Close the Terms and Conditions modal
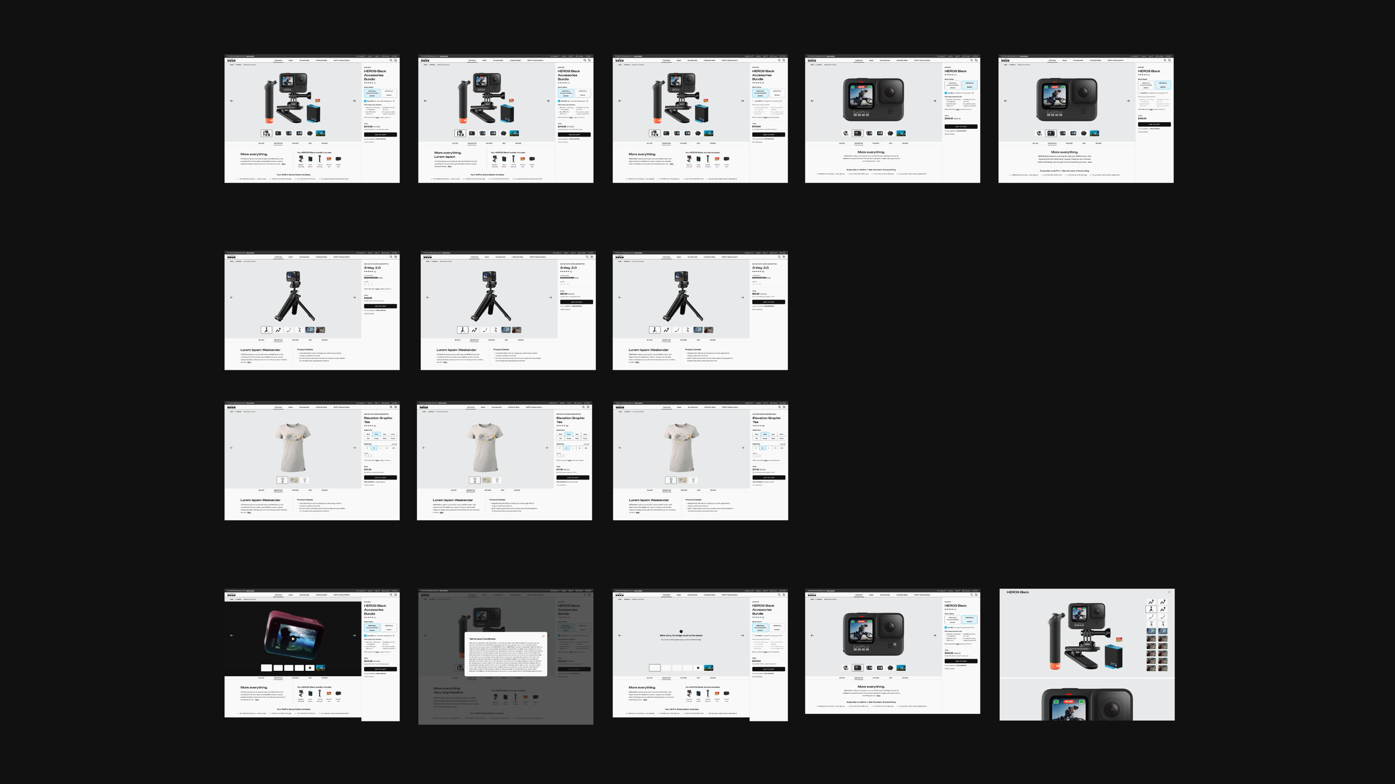Image resolution: width=1395 pixels, height=784 pixels. [x=543, y=636]
